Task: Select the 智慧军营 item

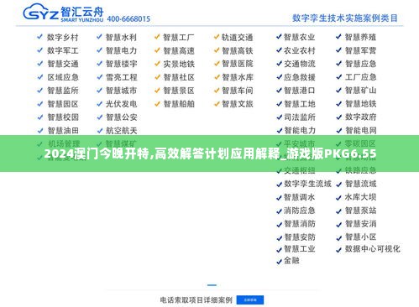Action: pyautogui.click(x=360, y=50)
